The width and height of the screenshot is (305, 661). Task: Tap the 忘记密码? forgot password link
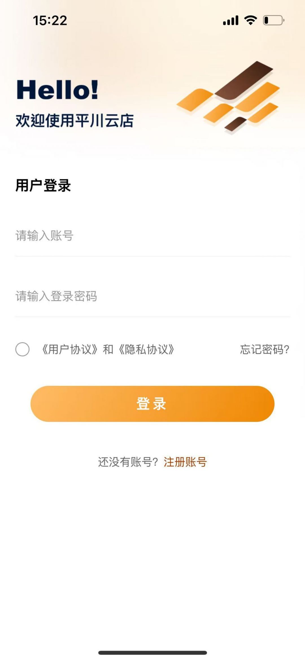(265, 350)
